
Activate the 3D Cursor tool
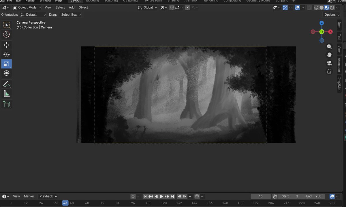[x=6, y=35]
